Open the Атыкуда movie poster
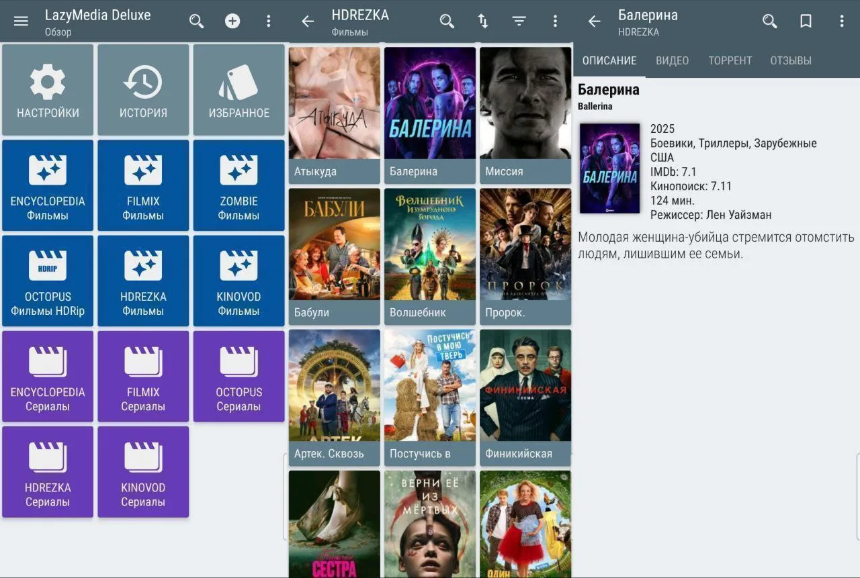This screenshot has width=860, height=578. point(335,115)
